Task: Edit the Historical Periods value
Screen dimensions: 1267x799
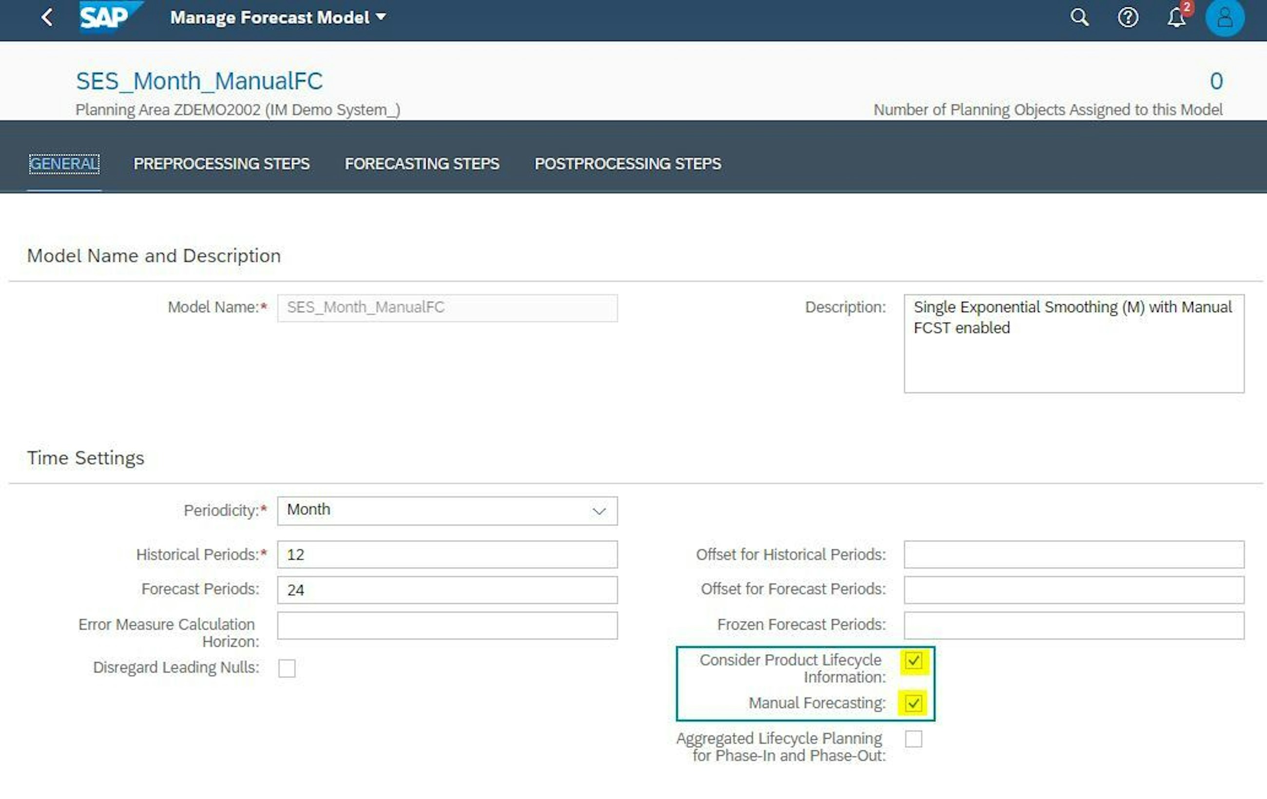Action: [447, 554]
